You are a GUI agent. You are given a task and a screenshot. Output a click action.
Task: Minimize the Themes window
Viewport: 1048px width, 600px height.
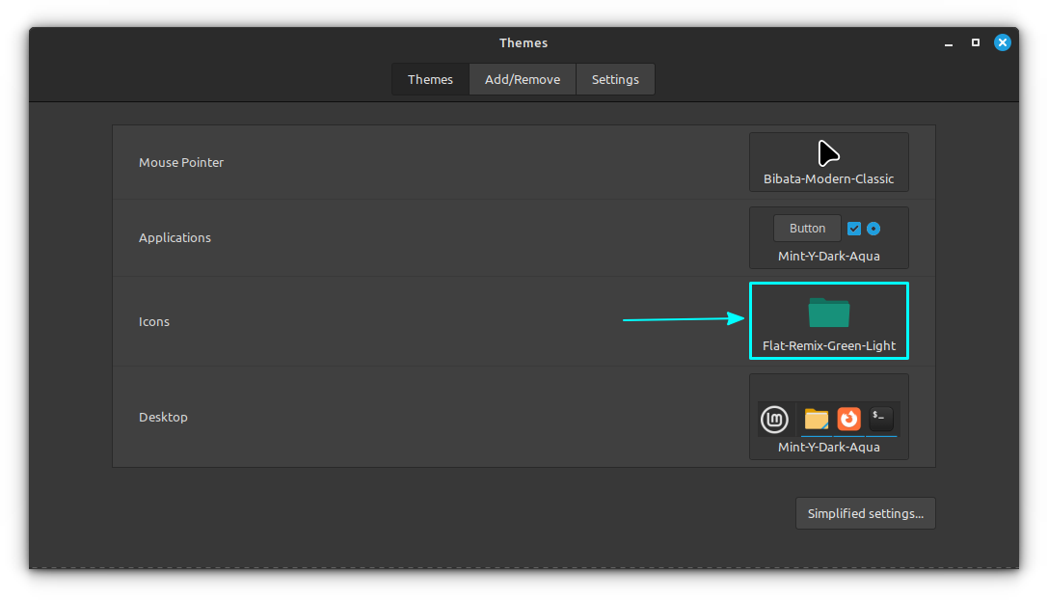949,42
